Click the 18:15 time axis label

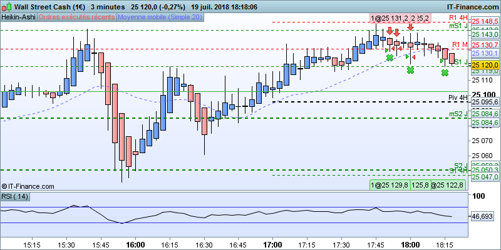click(445, 244)
